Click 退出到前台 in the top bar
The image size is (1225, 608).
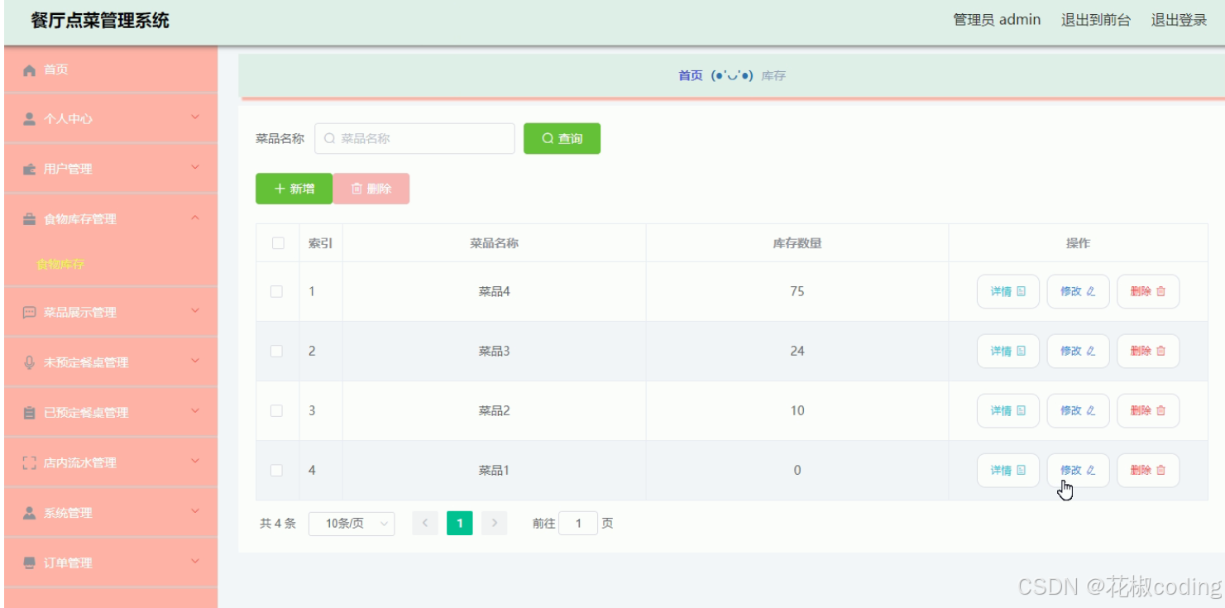1096,20
